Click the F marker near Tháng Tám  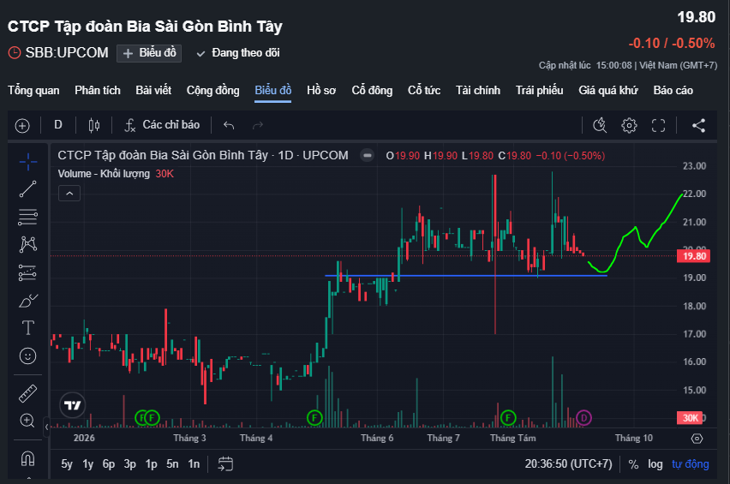tap(508, 418)
